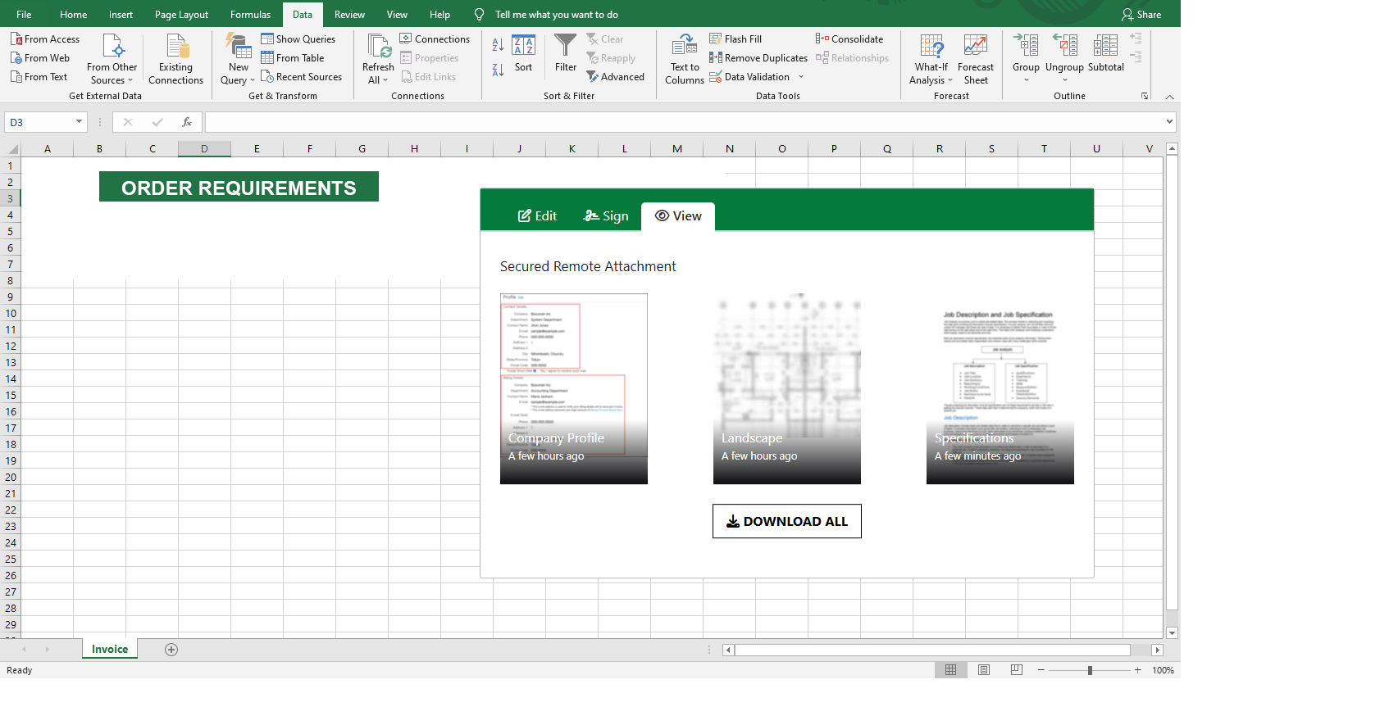Click the Share button
The image size is (1389, 707).
point(1141,15)
